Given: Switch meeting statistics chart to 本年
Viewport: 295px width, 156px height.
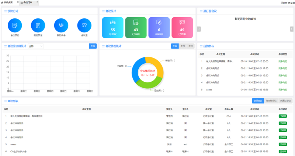Looking at the screenshot, I should pyautogui.click(x=190, y=46).
